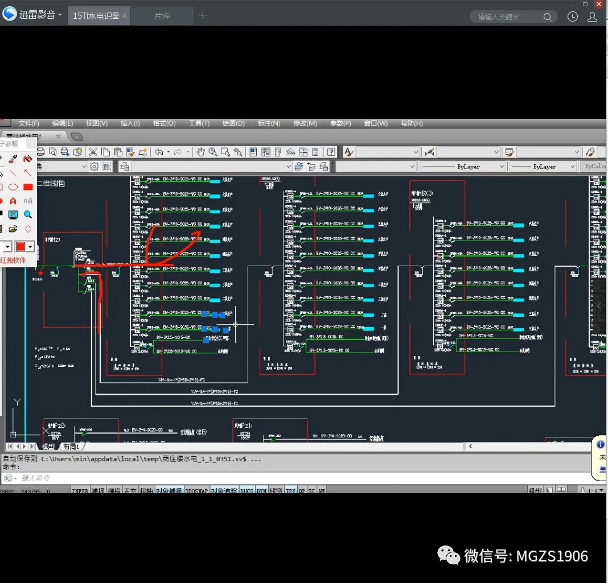Open the 绘图(D) menu
Image resolution: width=608 pixels, height=583 pixels.
(233, 123)
